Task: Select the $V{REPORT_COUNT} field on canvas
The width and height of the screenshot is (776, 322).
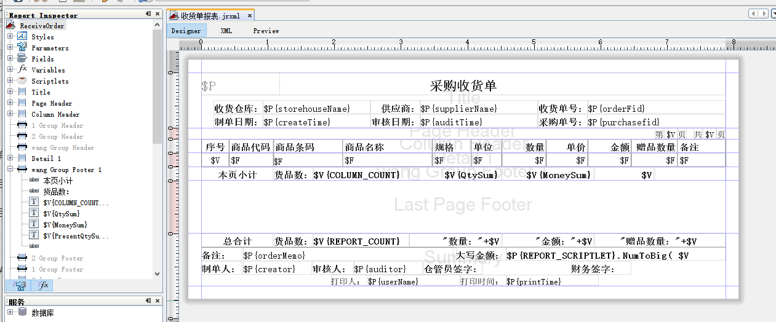Action: coord(361,241)
